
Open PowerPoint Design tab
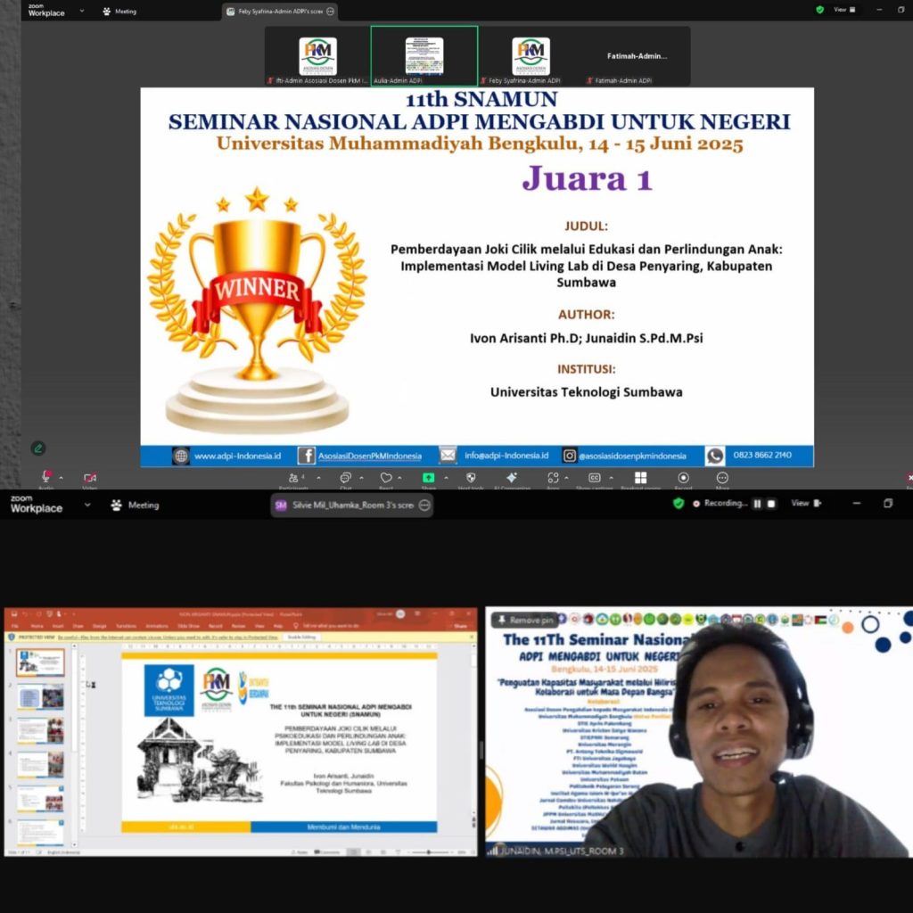pos(100,626)
